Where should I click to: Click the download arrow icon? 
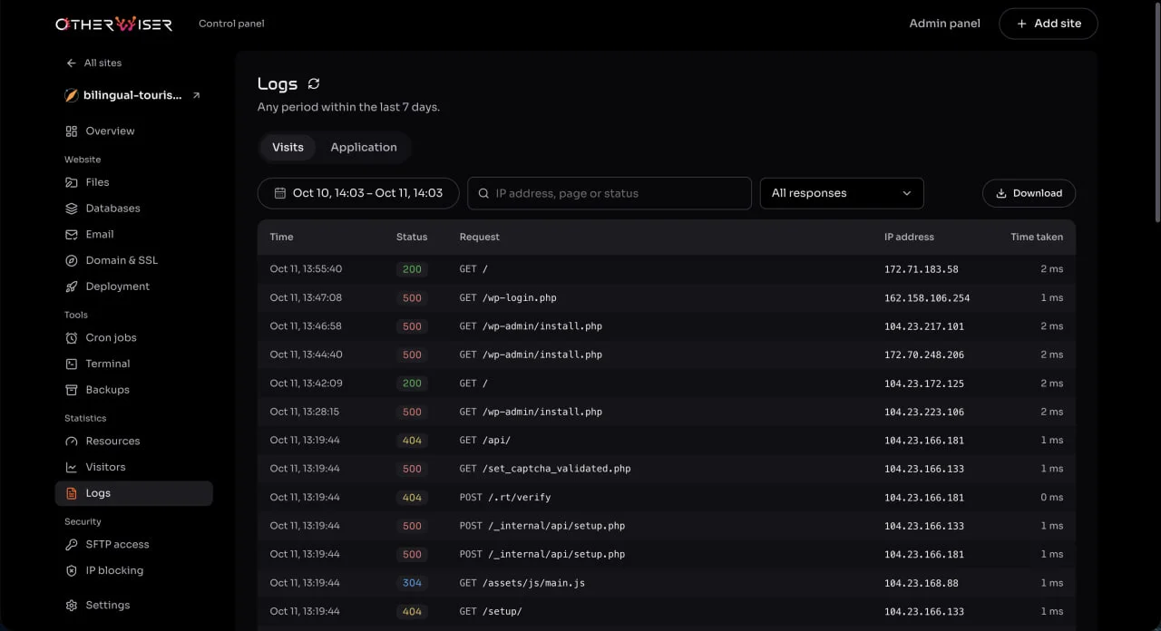1001,193
